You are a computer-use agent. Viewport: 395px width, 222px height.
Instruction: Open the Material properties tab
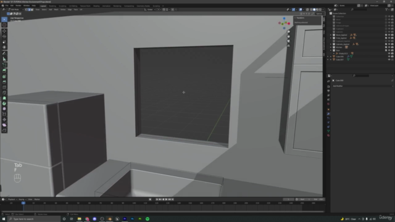328,136
